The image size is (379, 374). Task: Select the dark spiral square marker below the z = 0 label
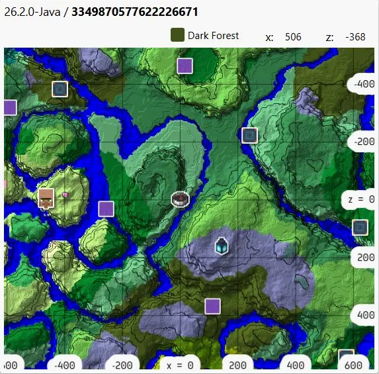[x=360, y=228]
